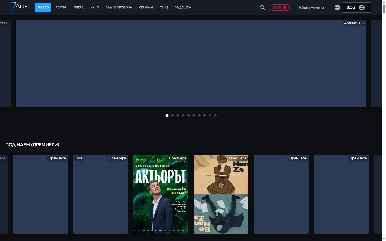The width and height of the screenshot is (386, 241).
Task: Open the Абонаменти link
Action: (x=311, y=7)
